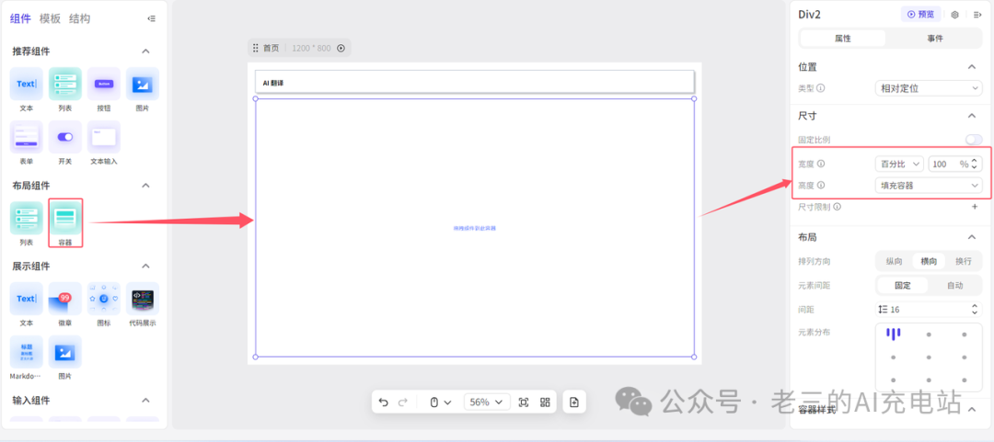Switch to the 事件 tab
This screenshot has height=442, width=994.
(935, 38)
